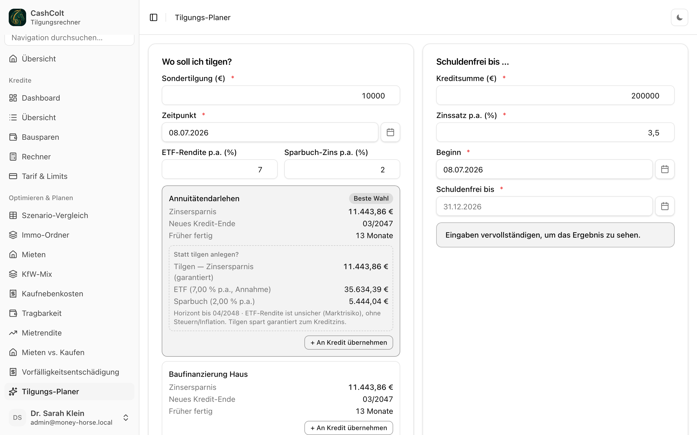This screenshot has height=435, width=697.
Task: Open Kaufnebenkosten
Action: point(69,293)
